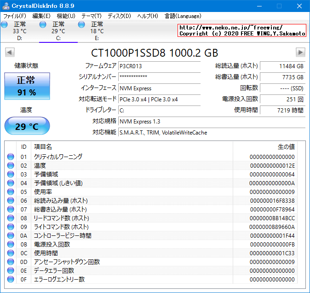This screenshot has height=293, width=310.
Task: Select row name コントローラービジー時間
Action: tap(63, 235)
